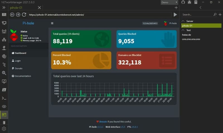Click the Pi-hole raspberry logo in sidebar
Image resolution: width=223 pixels, height=133 pixels.
[x=14, y=35]
